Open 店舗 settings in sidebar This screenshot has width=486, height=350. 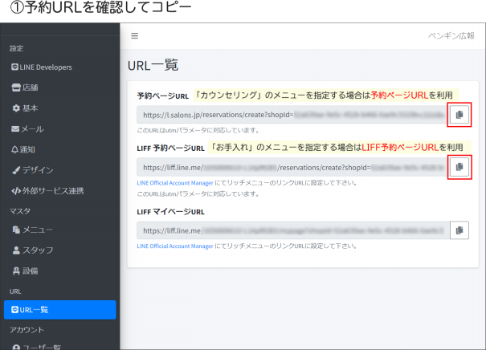click(x=30, y=87)
